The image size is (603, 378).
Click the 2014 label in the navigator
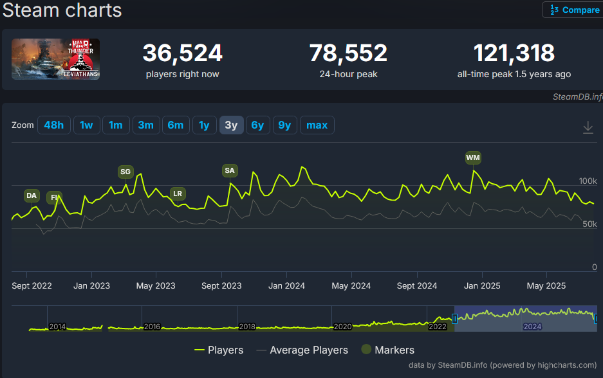pyautogui.click(x=57, y=327)
